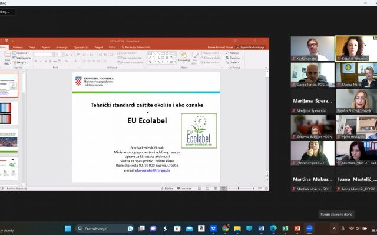
Task: Toggle bold formatting in Font group
Action: [x=37, y=61]
